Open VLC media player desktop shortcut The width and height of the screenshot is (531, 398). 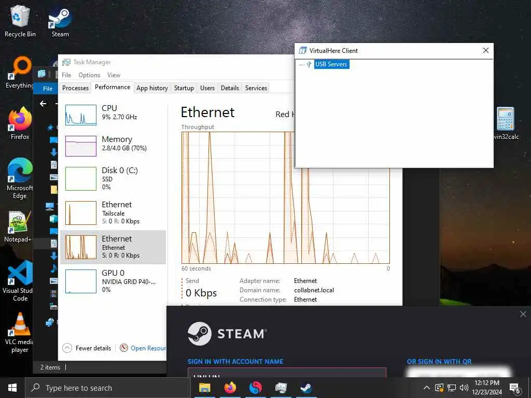[x=19, y=333]
